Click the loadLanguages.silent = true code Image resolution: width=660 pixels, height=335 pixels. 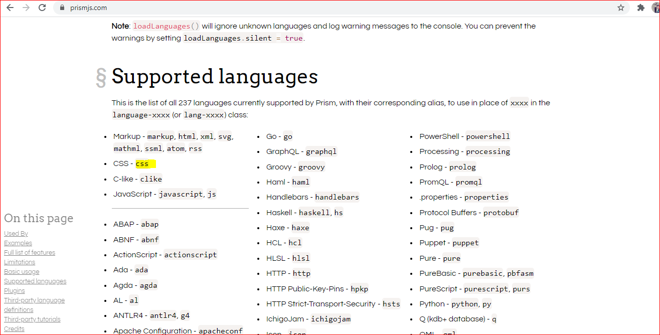pos(243,38)
